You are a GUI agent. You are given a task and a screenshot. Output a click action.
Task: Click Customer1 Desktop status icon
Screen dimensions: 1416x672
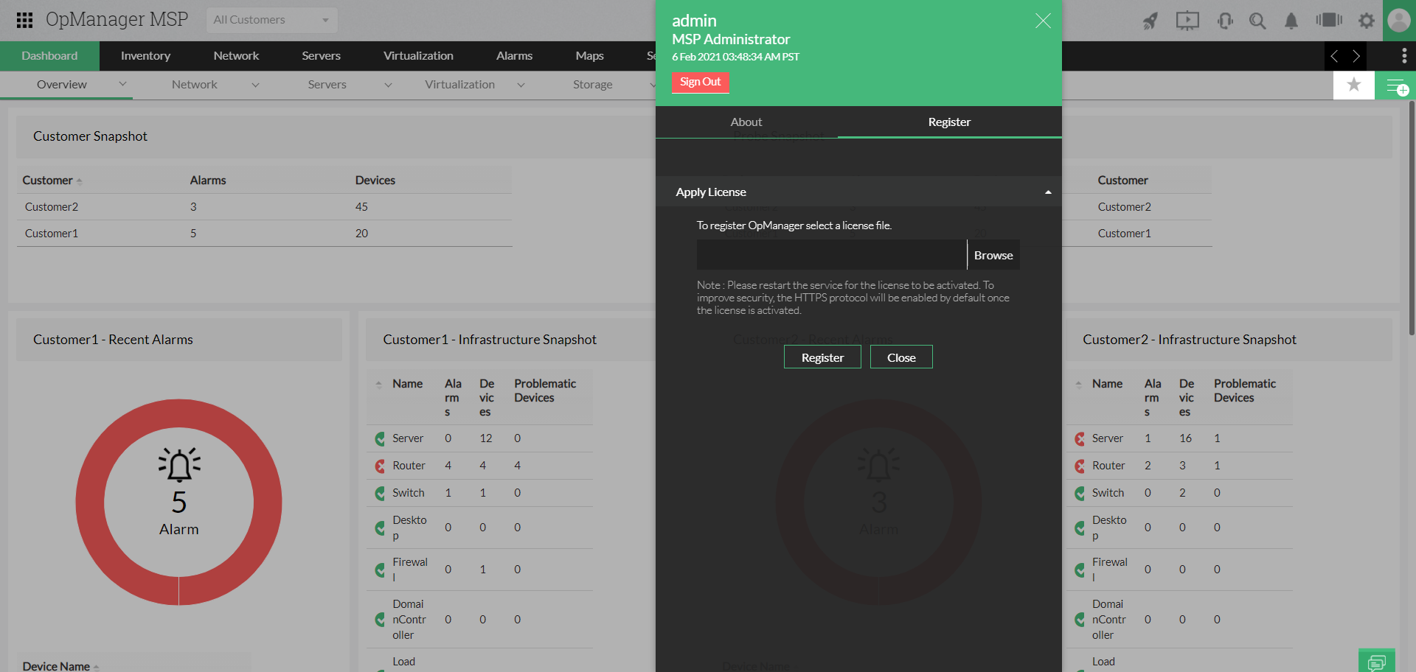(380, 528)
